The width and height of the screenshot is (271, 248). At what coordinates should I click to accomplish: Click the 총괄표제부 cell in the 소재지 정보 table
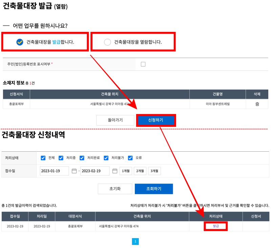point(16,104)
